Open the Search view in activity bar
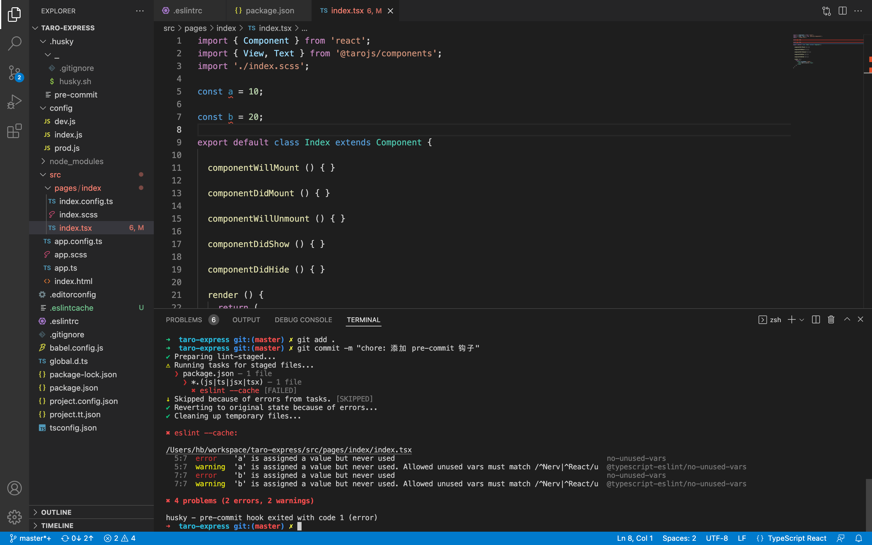 click(15, 43)
